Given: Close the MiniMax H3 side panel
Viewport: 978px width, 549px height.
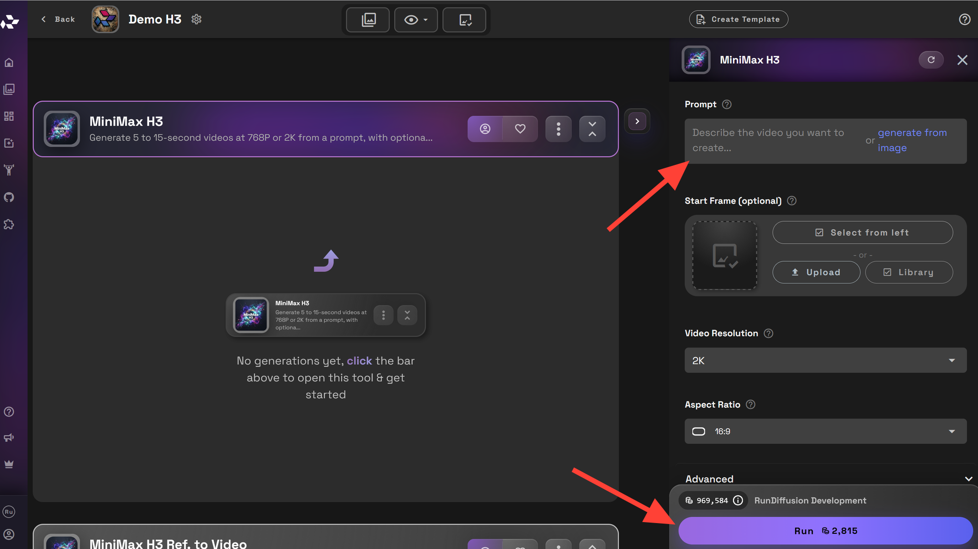Looking at the screenshot, I should coord(962,60).
